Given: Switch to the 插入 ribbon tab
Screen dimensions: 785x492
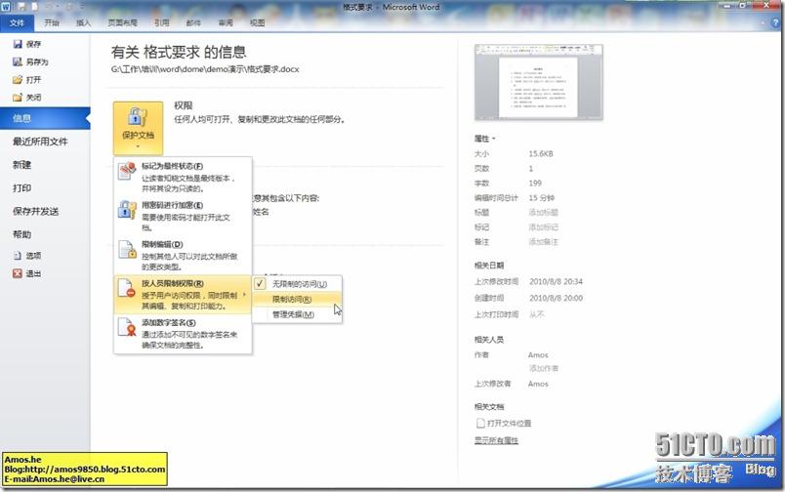Looking at the screenshot, I should pos(83,23).
